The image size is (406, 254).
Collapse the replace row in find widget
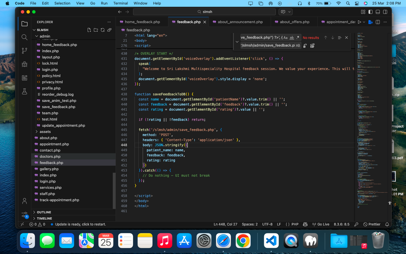click(x=237, y=41)
